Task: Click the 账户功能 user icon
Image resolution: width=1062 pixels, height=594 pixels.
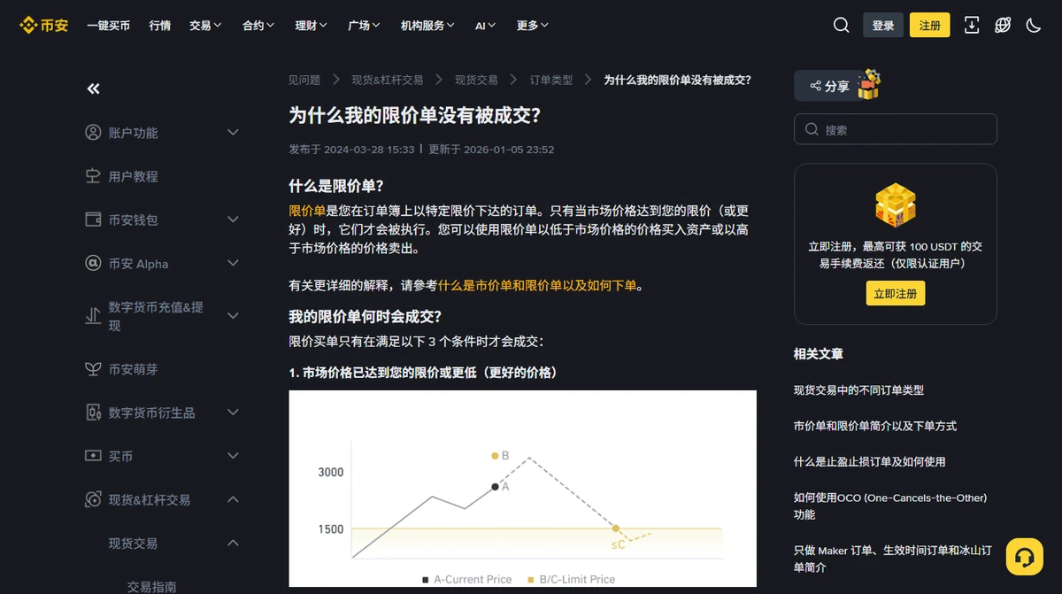Action: [x=93, y=133]
